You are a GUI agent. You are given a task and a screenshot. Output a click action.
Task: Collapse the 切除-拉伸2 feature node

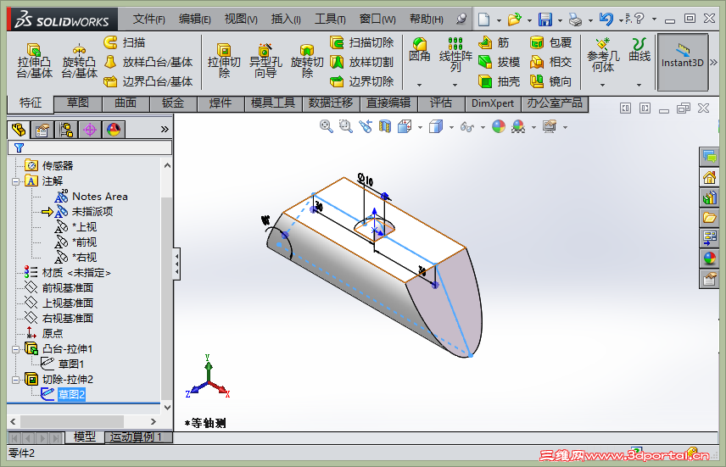tap(16, 380)
